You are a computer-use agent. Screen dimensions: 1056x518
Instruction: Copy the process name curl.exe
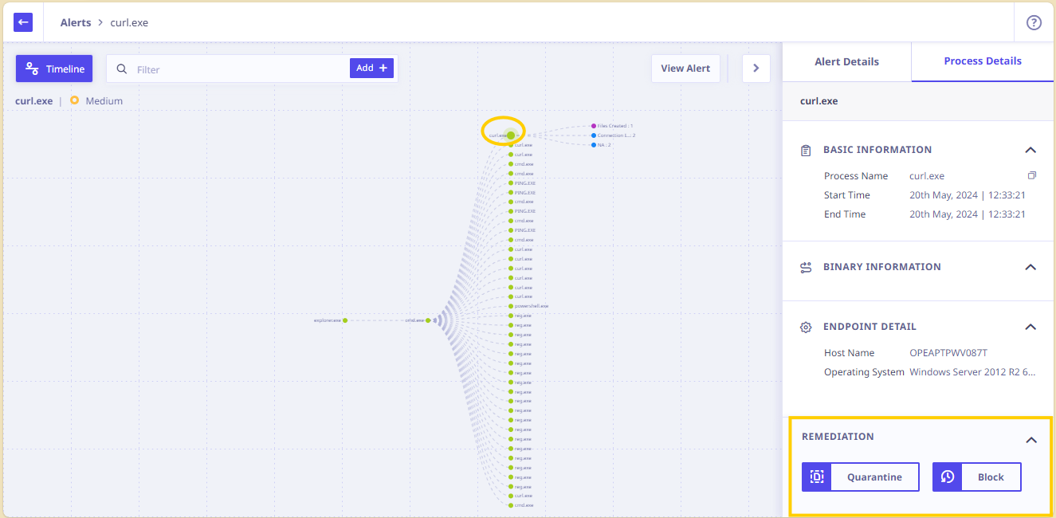click(x=1032, y=175)
